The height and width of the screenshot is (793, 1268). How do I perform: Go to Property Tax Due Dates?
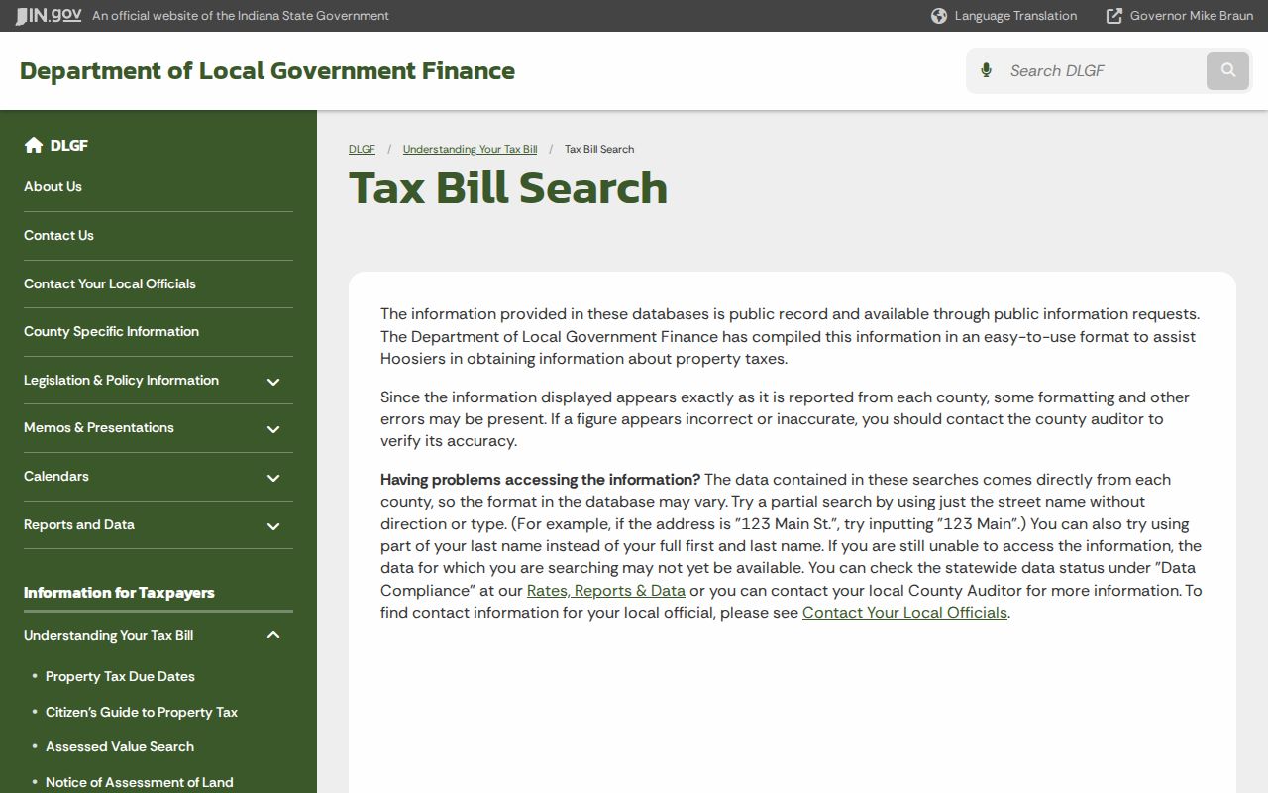(120, 676)
